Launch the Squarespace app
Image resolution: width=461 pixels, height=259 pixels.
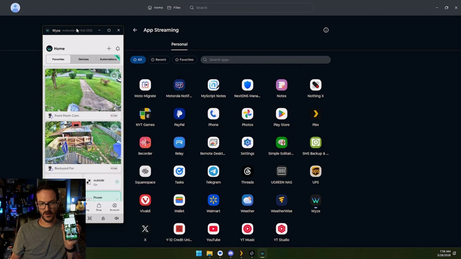(145, 171)
